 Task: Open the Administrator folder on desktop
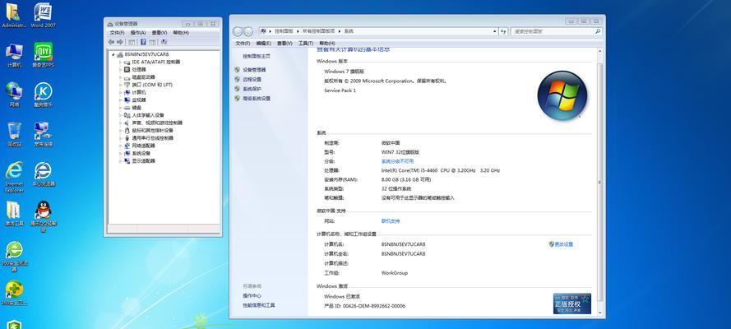pos(14,16)
